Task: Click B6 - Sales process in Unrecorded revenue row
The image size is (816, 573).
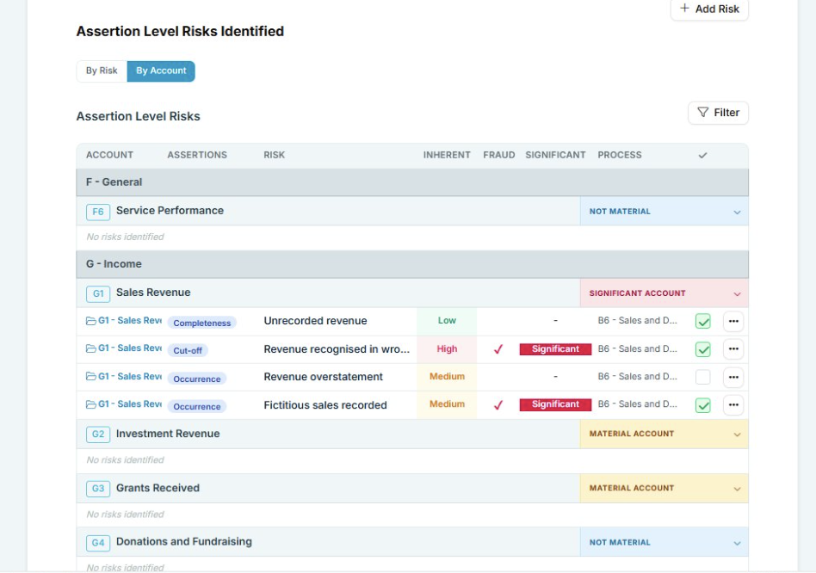Action: [x=638, y=321]
